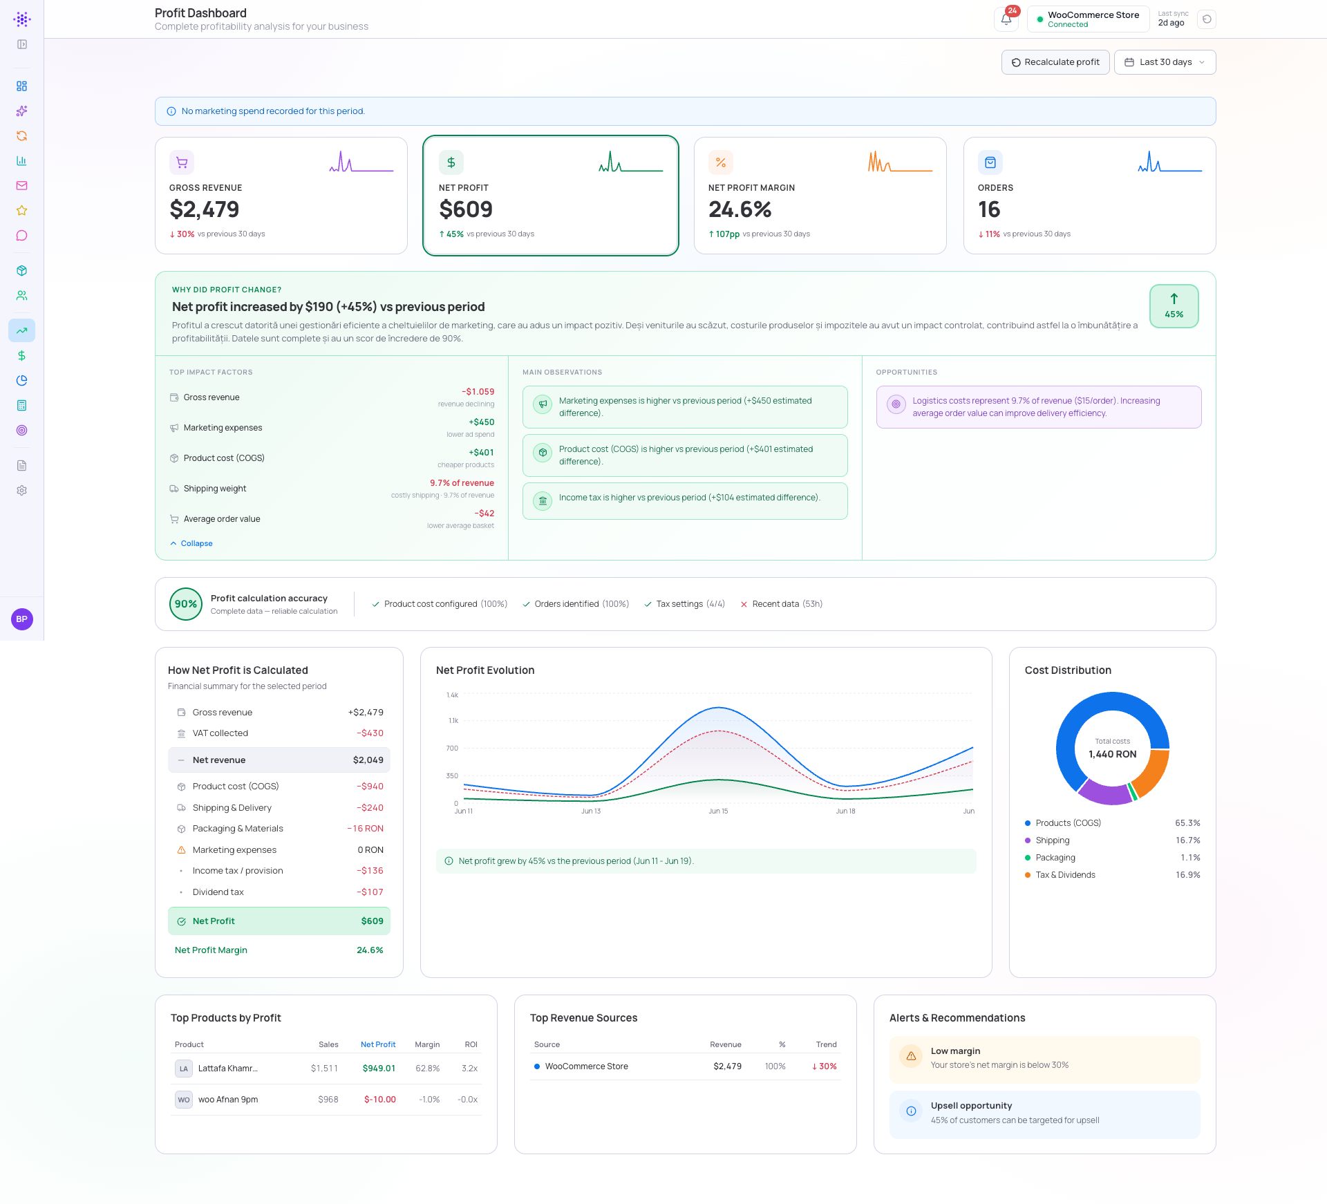The width and height of the screenshot is (1327, 1204).
Task: Click the Cost Distribution donut chart center
Action: [1113, 749]
